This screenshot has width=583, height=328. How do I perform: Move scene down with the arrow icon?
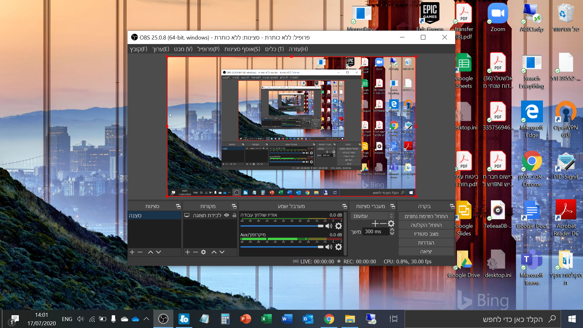[x=159, y=252]
